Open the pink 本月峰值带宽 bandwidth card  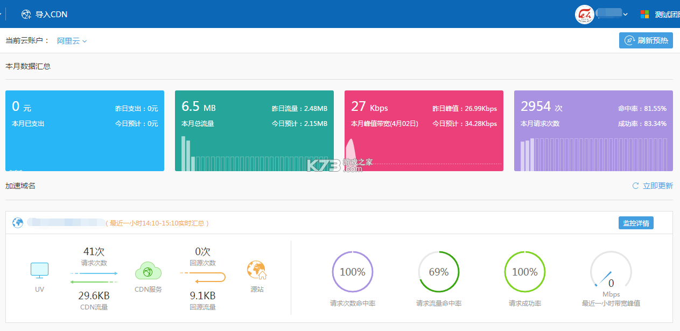click(x=424, y=131)
